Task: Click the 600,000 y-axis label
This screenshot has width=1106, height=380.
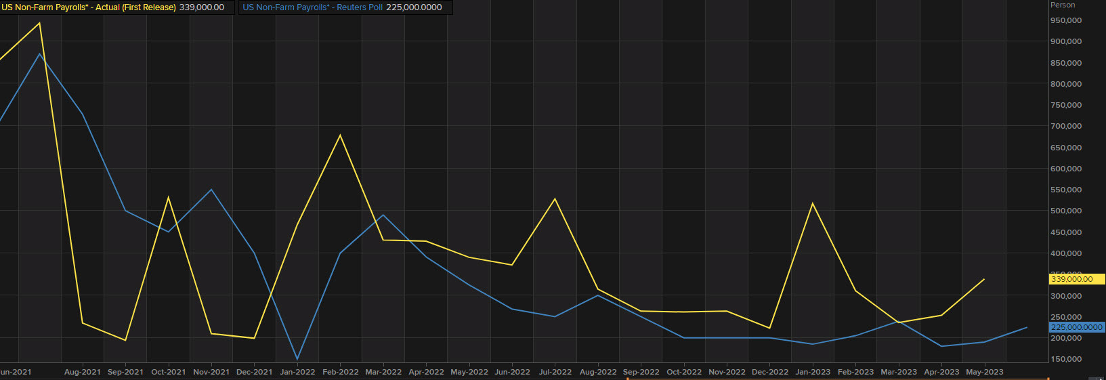Action: click(1066, 169)
